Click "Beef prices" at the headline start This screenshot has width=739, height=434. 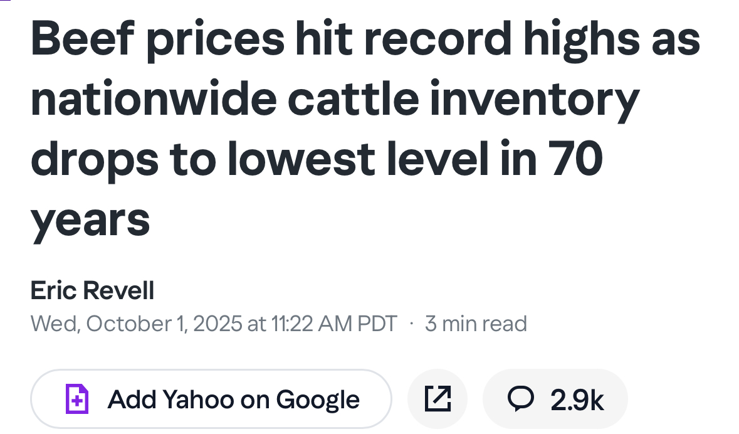pyautogui.click(x=157, y=39)
